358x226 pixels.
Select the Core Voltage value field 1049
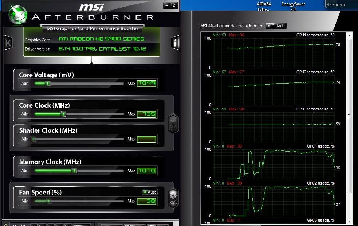146,84
